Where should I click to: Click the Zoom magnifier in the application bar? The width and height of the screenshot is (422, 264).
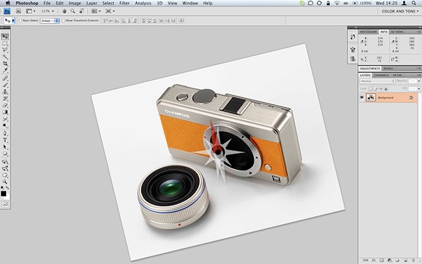(x=73, y=11)
